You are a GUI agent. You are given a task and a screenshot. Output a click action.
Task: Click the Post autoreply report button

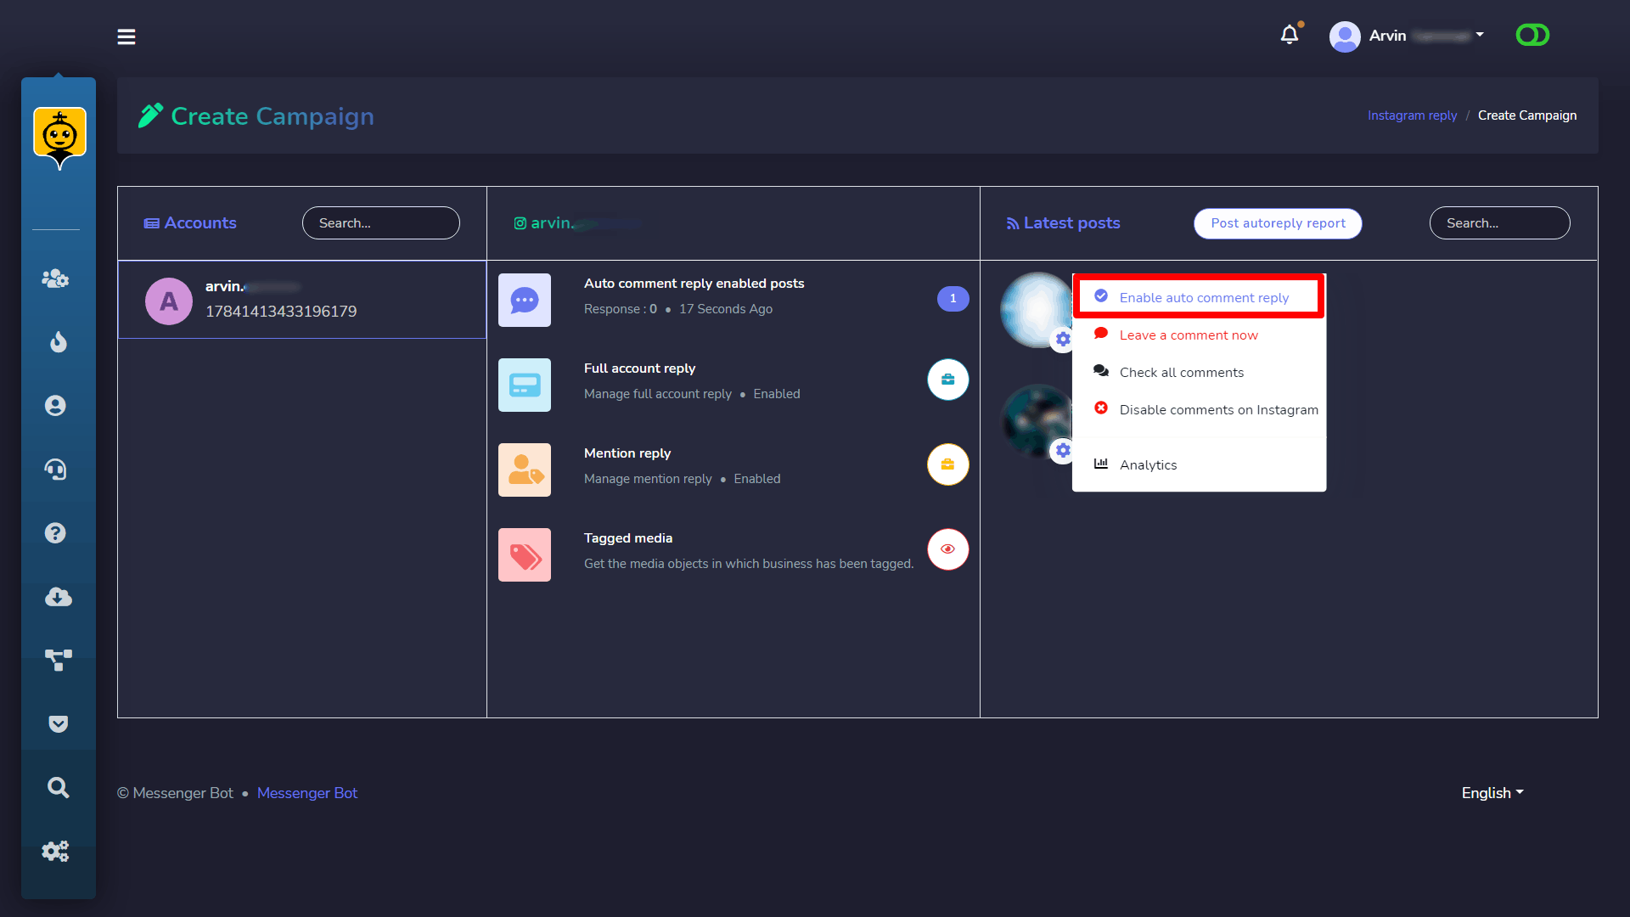tap(1278, 222)
